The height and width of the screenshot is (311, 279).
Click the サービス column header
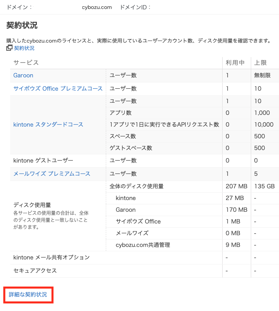coord(26,63)
